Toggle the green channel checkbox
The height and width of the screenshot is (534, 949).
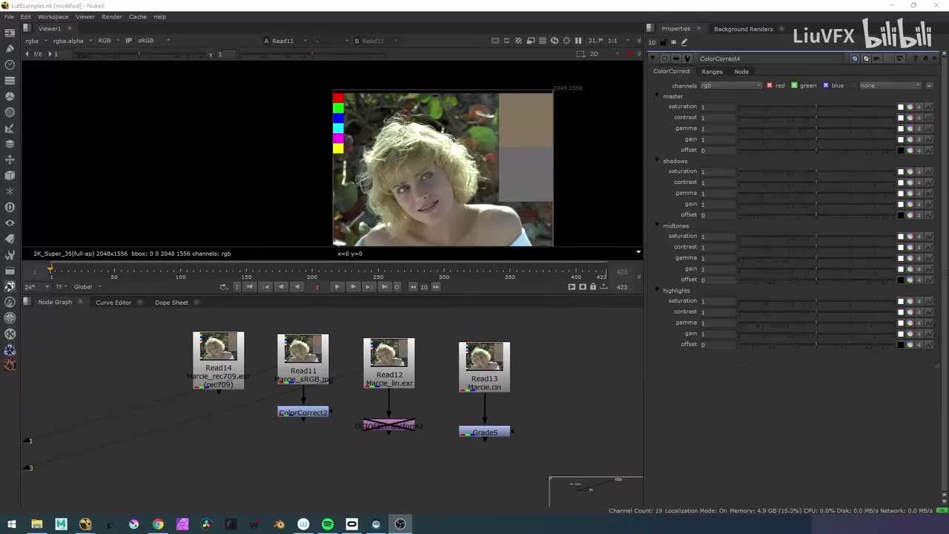(x=794, y=85)
